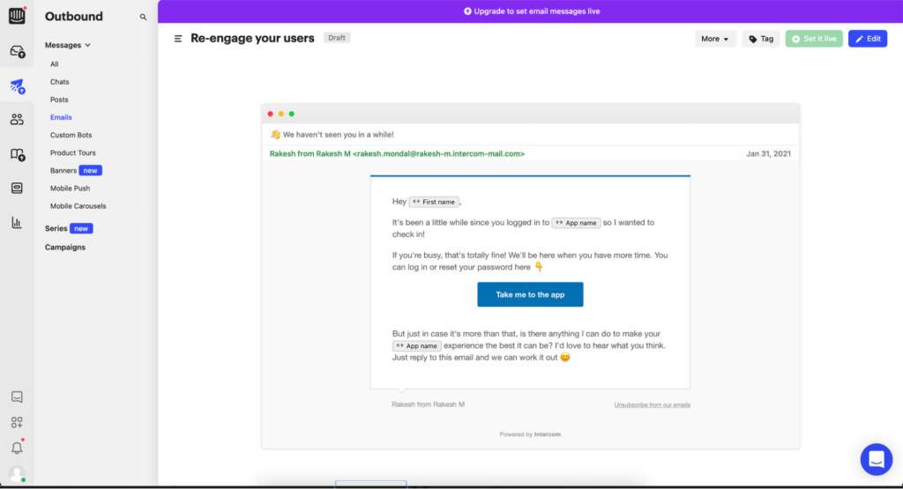Click the Edit button
Viewport: 903px width, 489px height.
point(867,39)
